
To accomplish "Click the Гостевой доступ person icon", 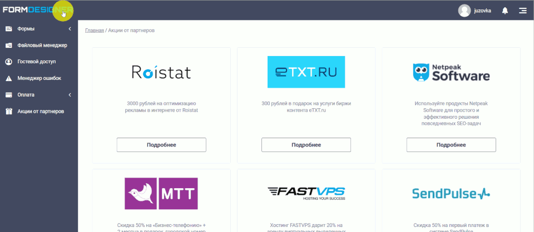I will click(x=8, y=62).
